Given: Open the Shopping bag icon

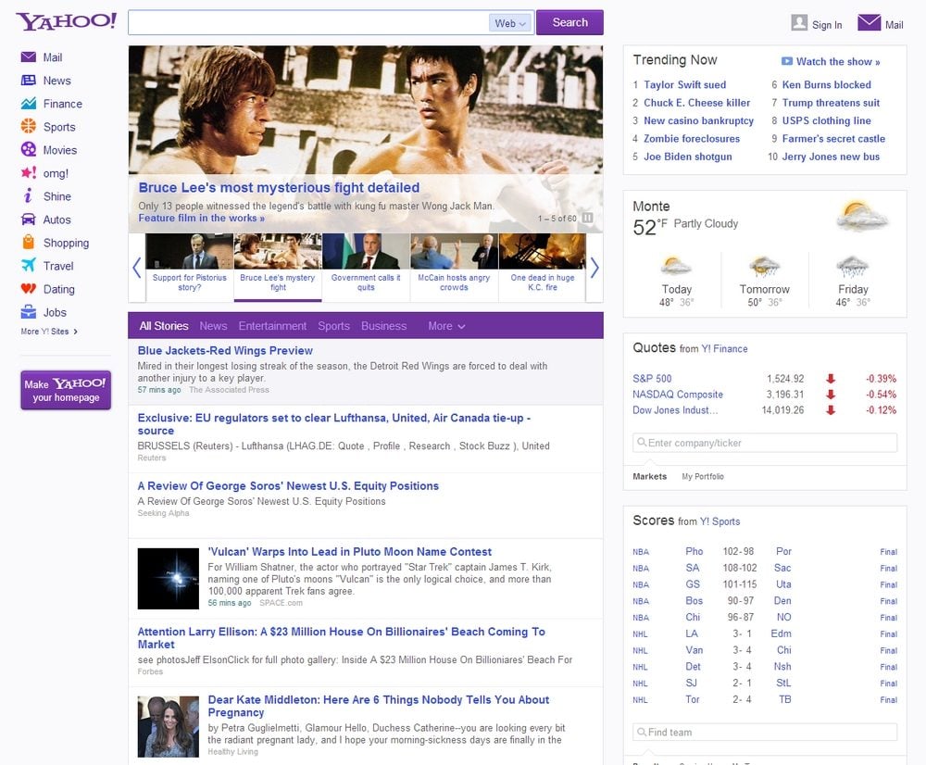Looking at the screenshot, I should (x=28, y=243).
